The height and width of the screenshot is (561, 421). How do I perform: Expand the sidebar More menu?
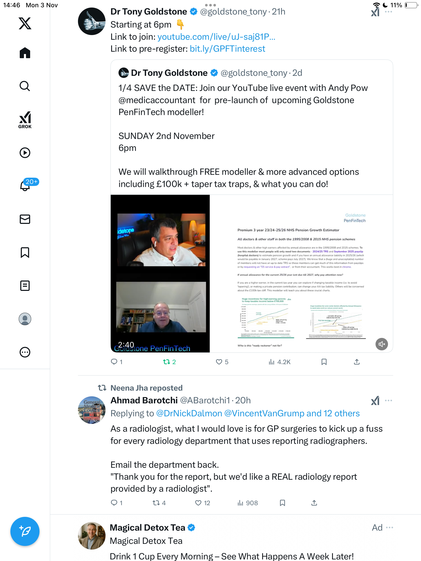click(25, 352)
